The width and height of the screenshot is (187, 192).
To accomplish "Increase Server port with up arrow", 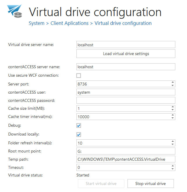I will point(173,82).
